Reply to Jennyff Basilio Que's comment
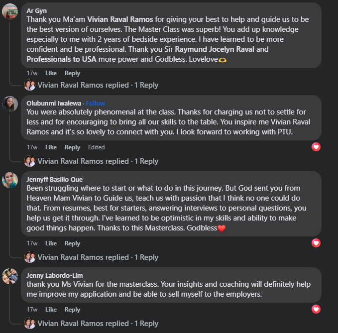The height and width of the screenshot is (333, 338). tap(72, 243)
